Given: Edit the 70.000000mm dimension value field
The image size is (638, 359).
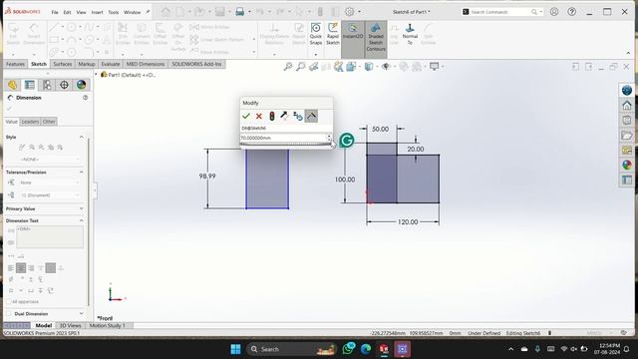Looking at the screenshot, I should (x=283, y=138).
